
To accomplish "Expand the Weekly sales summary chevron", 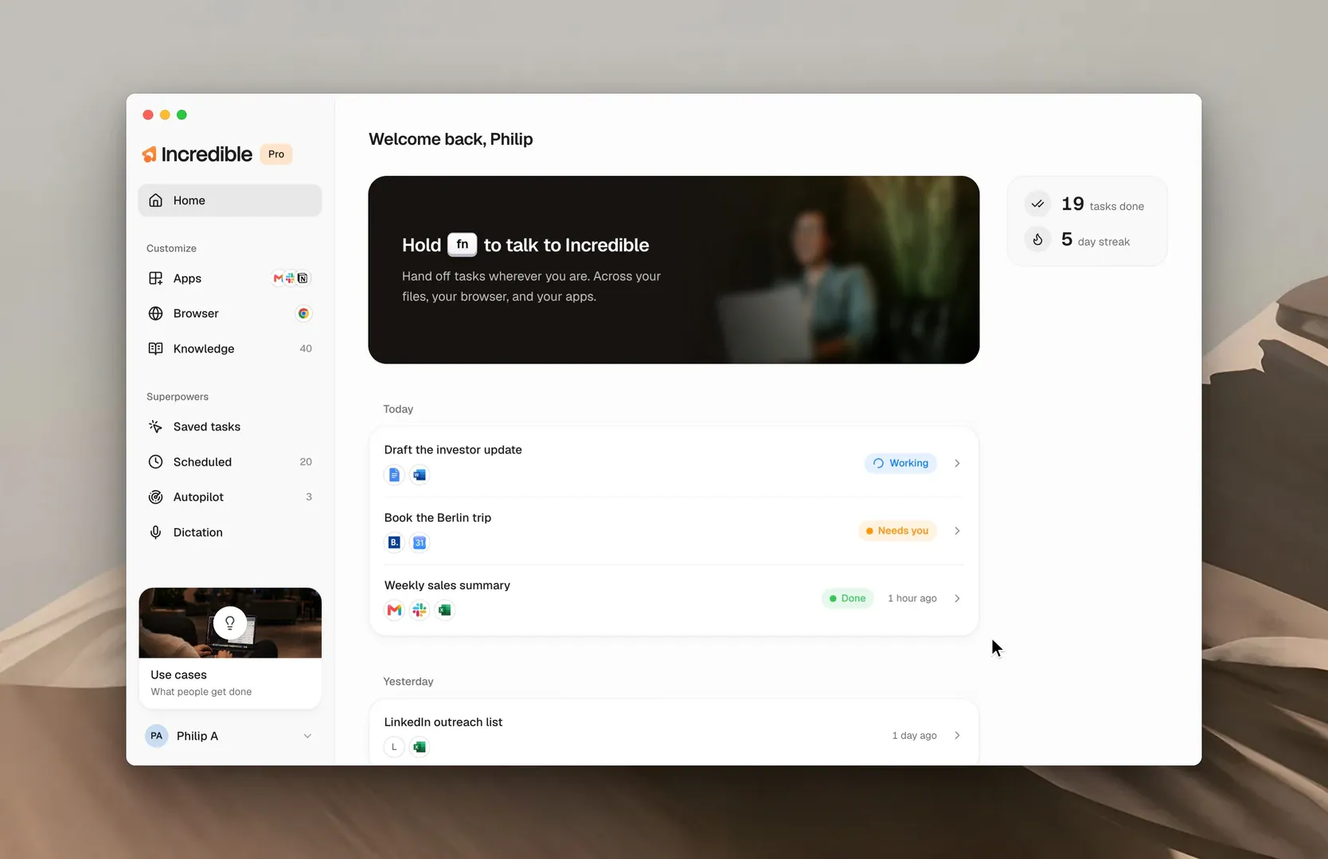I will pos(957,598).
